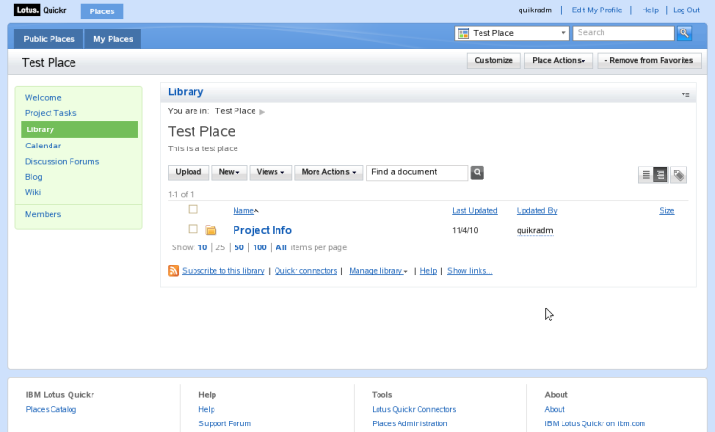
Task: Click Remove from Favorites button
Action: (x=649, y=60)
